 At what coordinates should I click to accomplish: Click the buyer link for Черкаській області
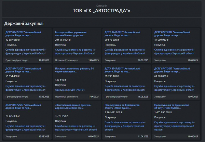(x=76, y=51)
